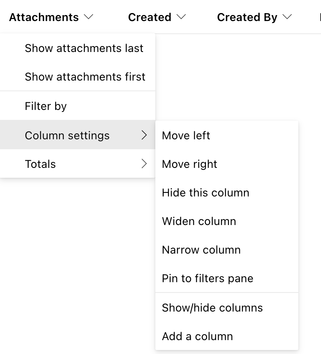The height and width of the screenshot is (354, 321).
Task: Click Pin to filters pane
Action: pos(207,279)
